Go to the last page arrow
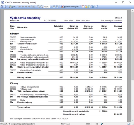 (x=29, y=6)
